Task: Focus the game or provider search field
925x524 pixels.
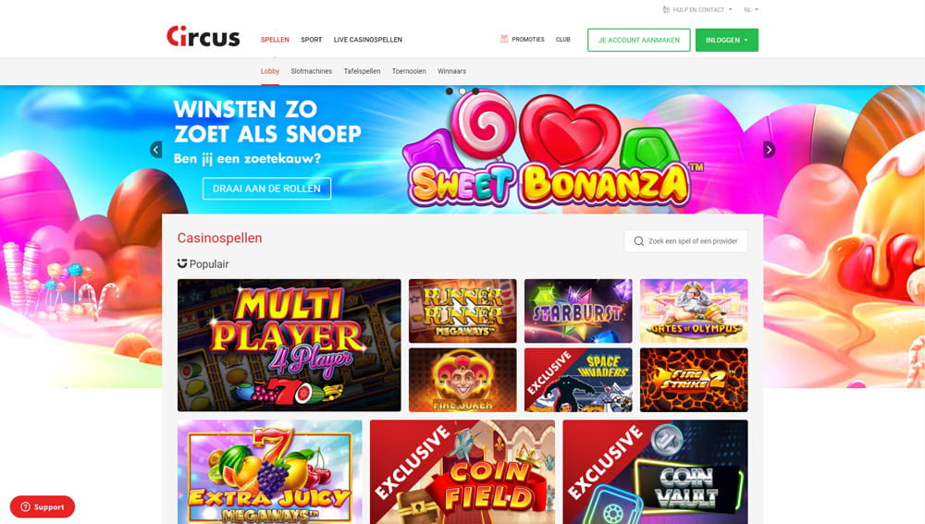Action: 685,241
